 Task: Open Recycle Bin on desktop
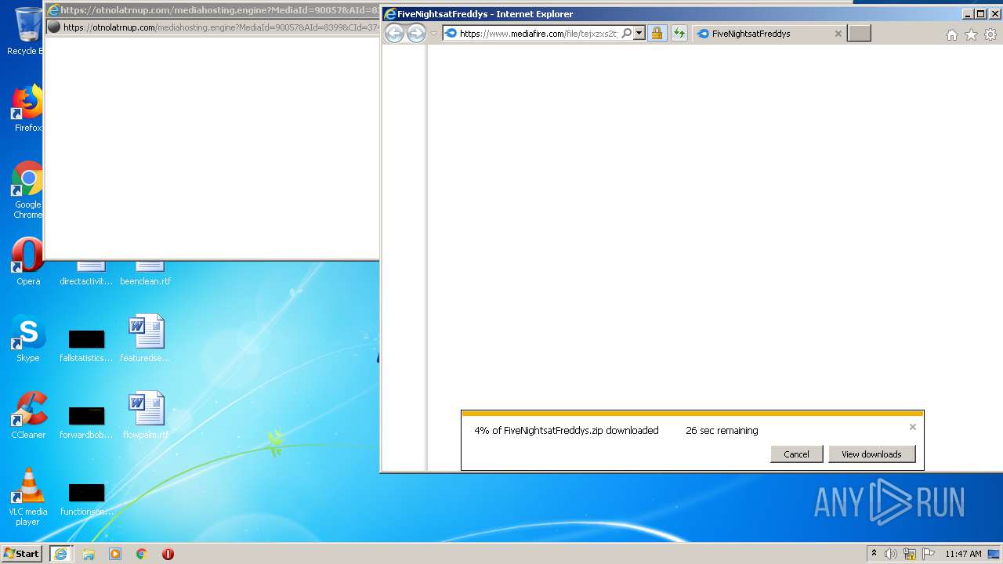point(27,31)
